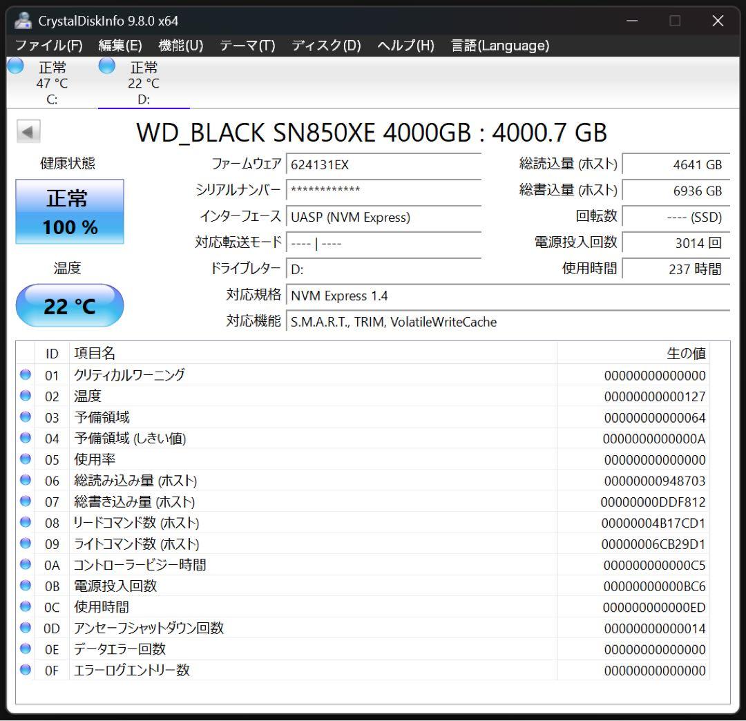746x721 pixels.
Task: Click the WD_BLACK SN850XE 4000GB drive title
Action: point(372,132)
